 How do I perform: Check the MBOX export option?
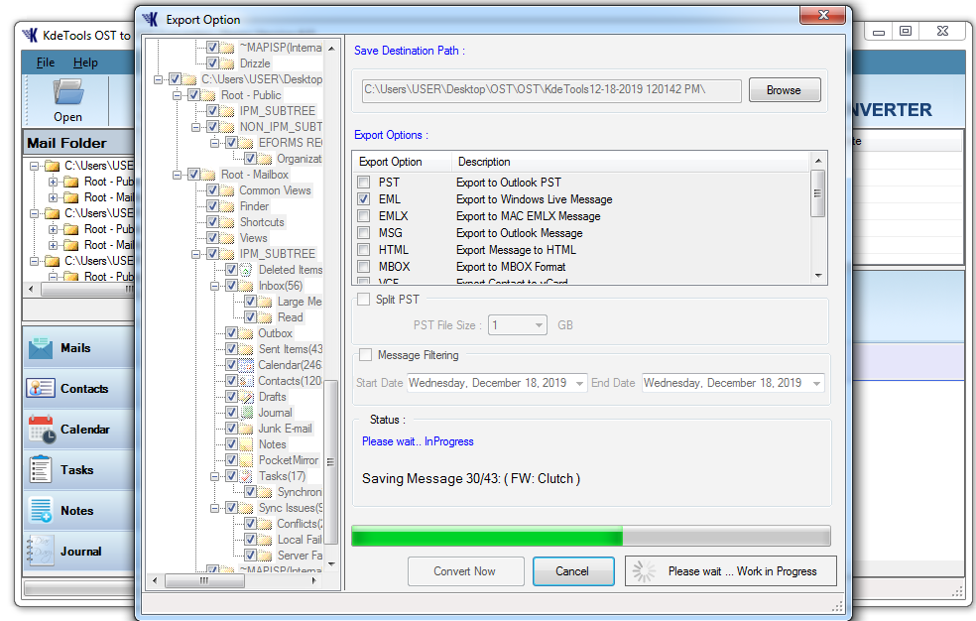click(x=363, y=266)
